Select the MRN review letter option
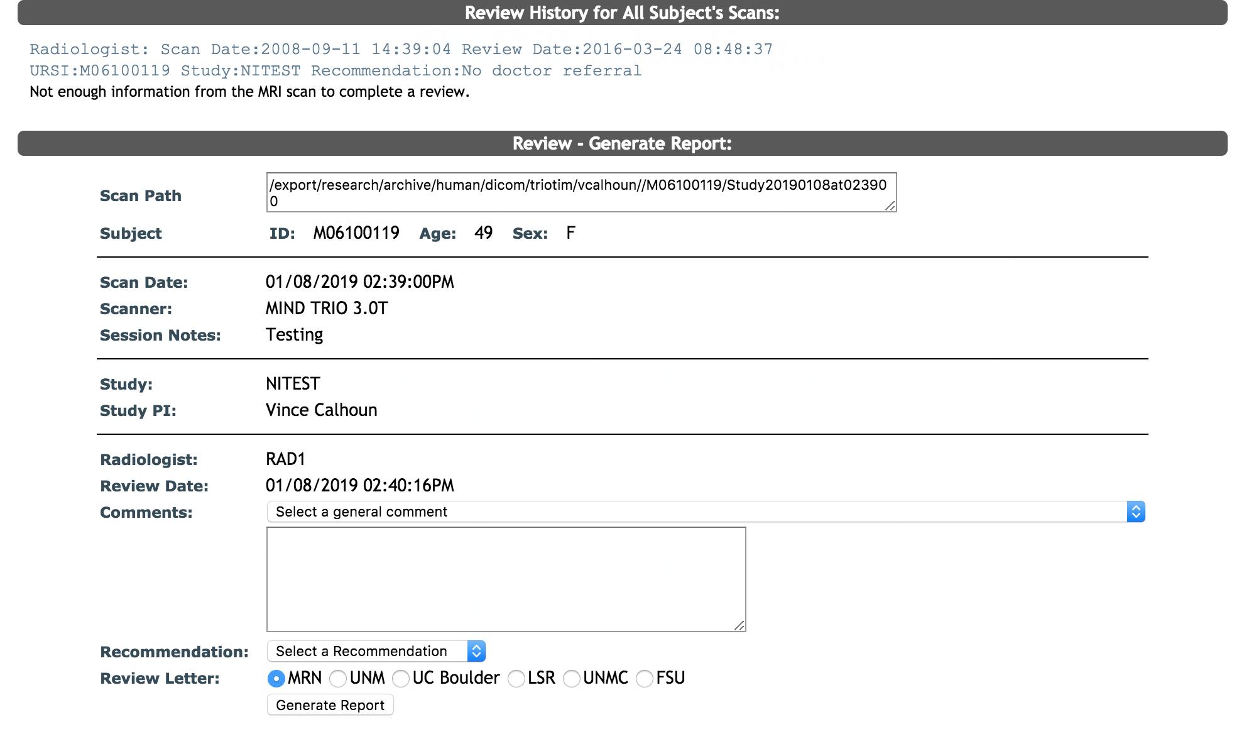 tap(276, 679)
